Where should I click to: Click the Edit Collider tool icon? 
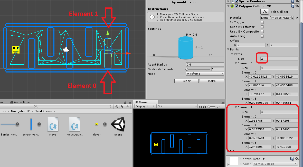[x=264, y=12]
